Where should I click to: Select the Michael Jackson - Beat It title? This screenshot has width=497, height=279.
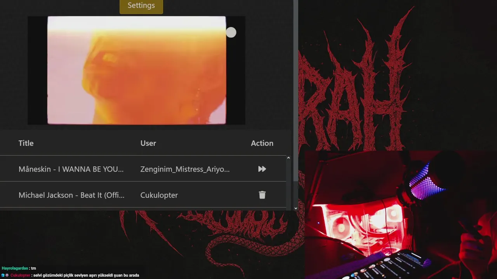[71, 195]
